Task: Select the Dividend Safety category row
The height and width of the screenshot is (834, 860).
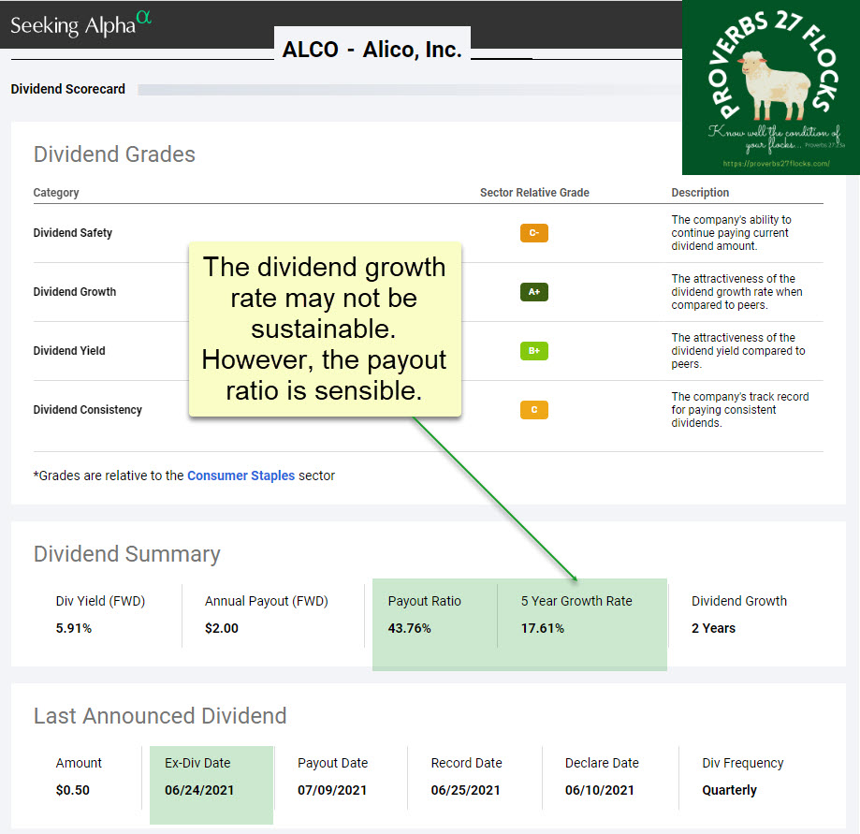Action: [73, 233]
